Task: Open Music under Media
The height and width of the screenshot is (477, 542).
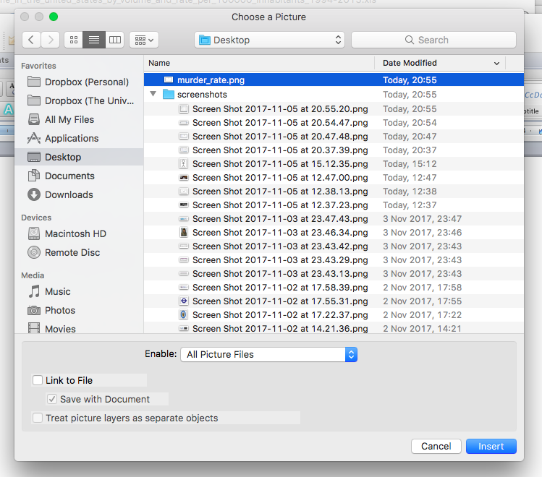Action: [x=58, y=291]
